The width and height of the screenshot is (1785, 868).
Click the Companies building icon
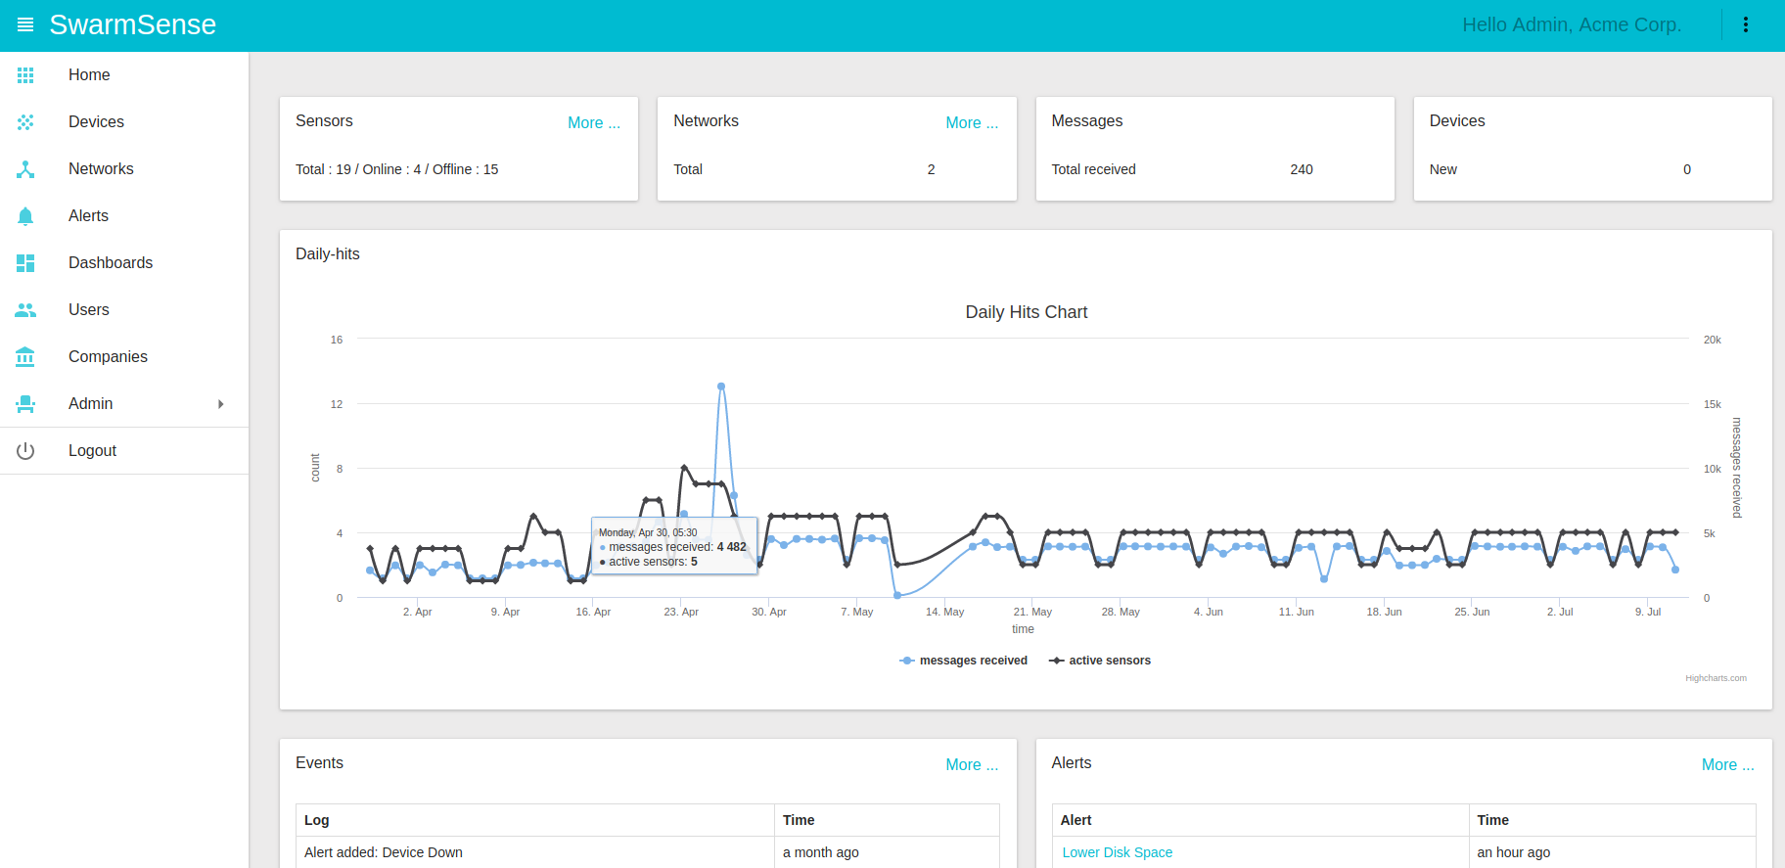point(25,357)
